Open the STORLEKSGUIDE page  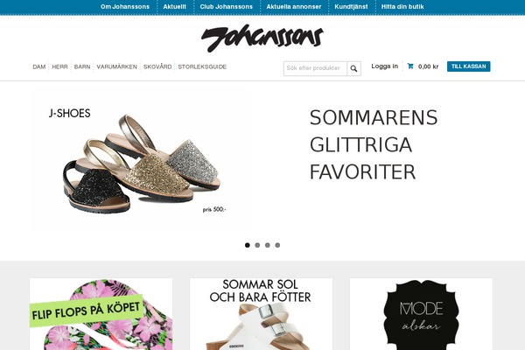(202, 66)
